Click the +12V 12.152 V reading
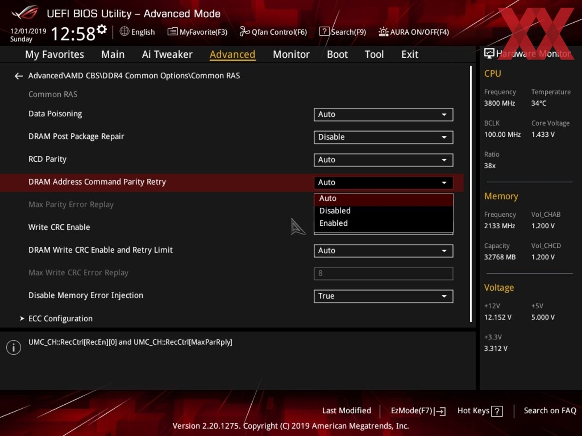The width and height of the screenshot is (582, 436). (498, 317)
